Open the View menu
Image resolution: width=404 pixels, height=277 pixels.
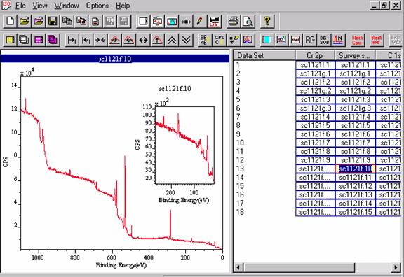point(40,6)
